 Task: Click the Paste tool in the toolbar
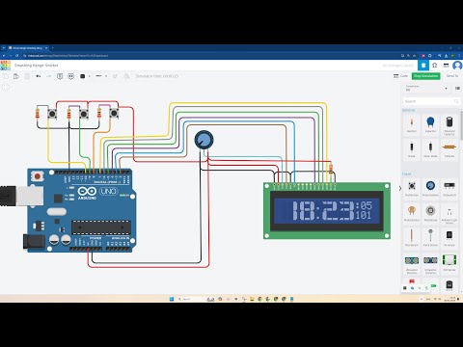[x=16, y=76]
